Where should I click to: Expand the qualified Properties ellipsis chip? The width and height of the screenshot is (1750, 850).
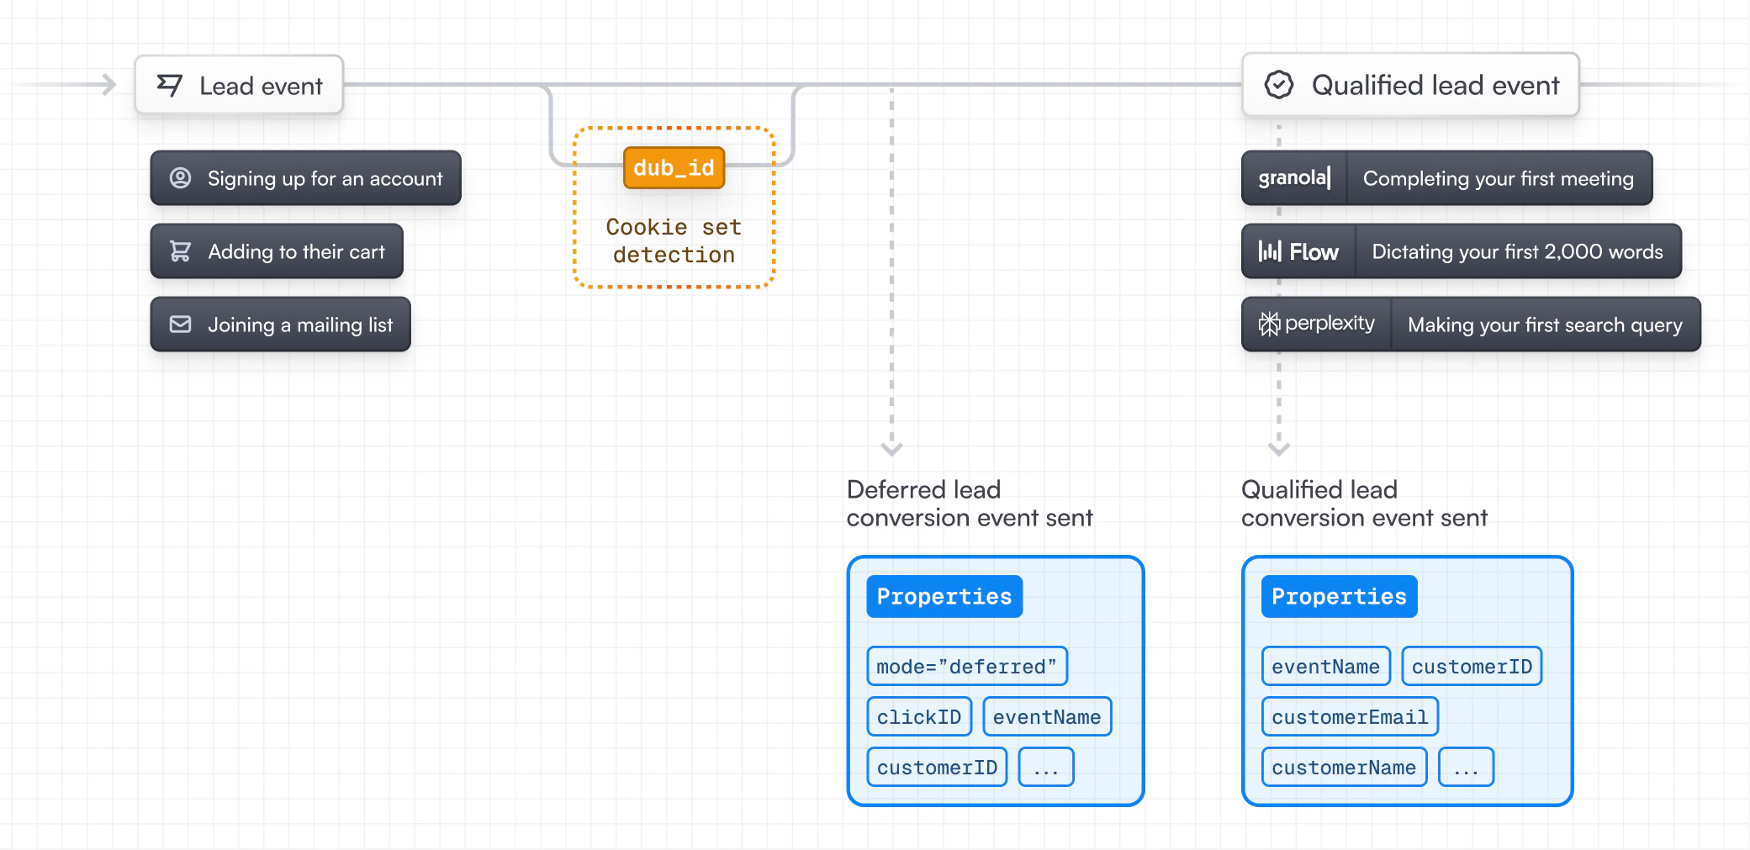pos(1466,766)
